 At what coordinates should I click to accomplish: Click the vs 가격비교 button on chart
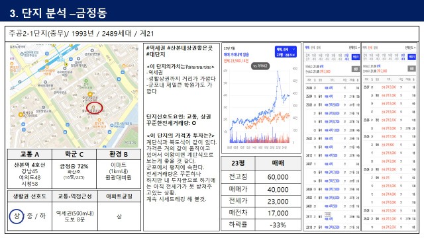260,66
